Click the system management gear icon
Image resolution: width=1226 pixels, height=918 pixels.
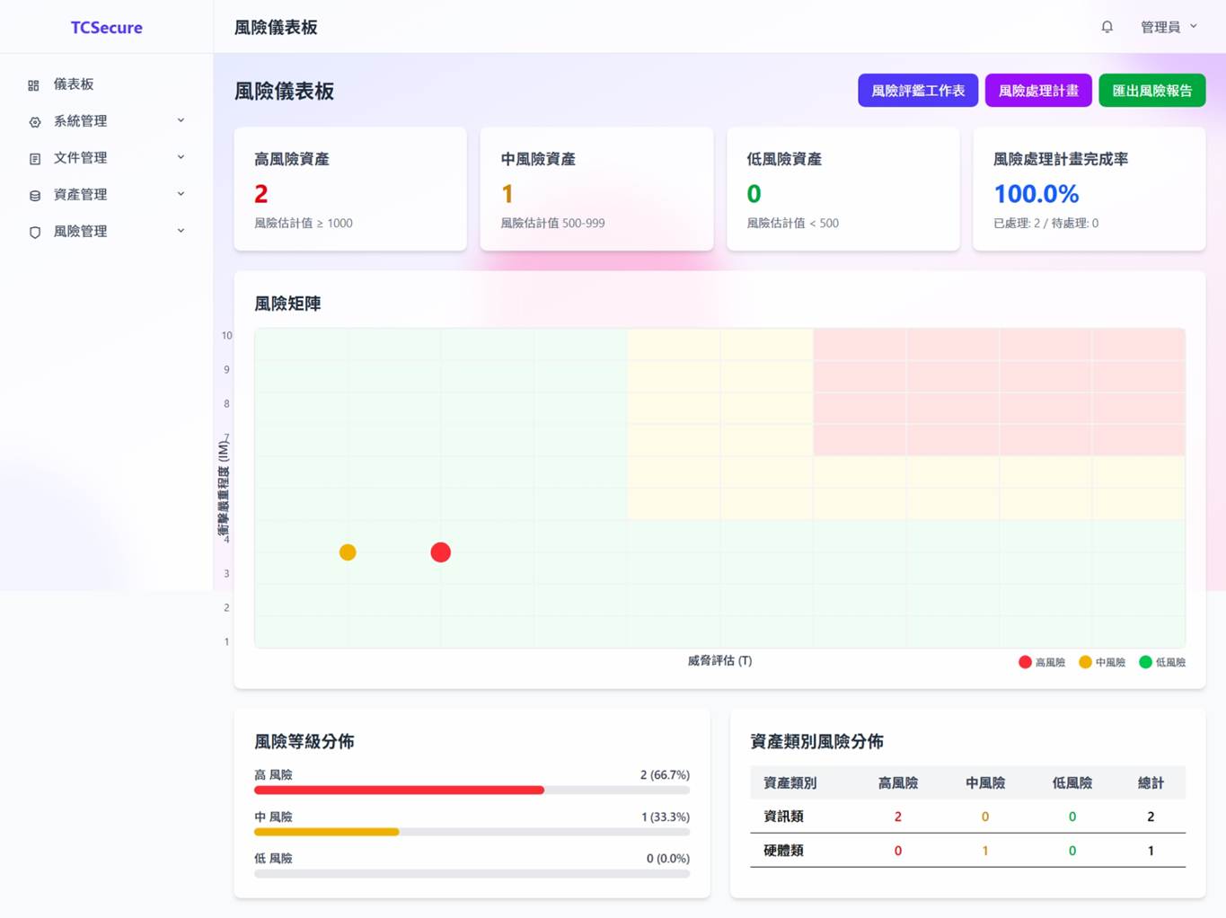coord(34,122)
